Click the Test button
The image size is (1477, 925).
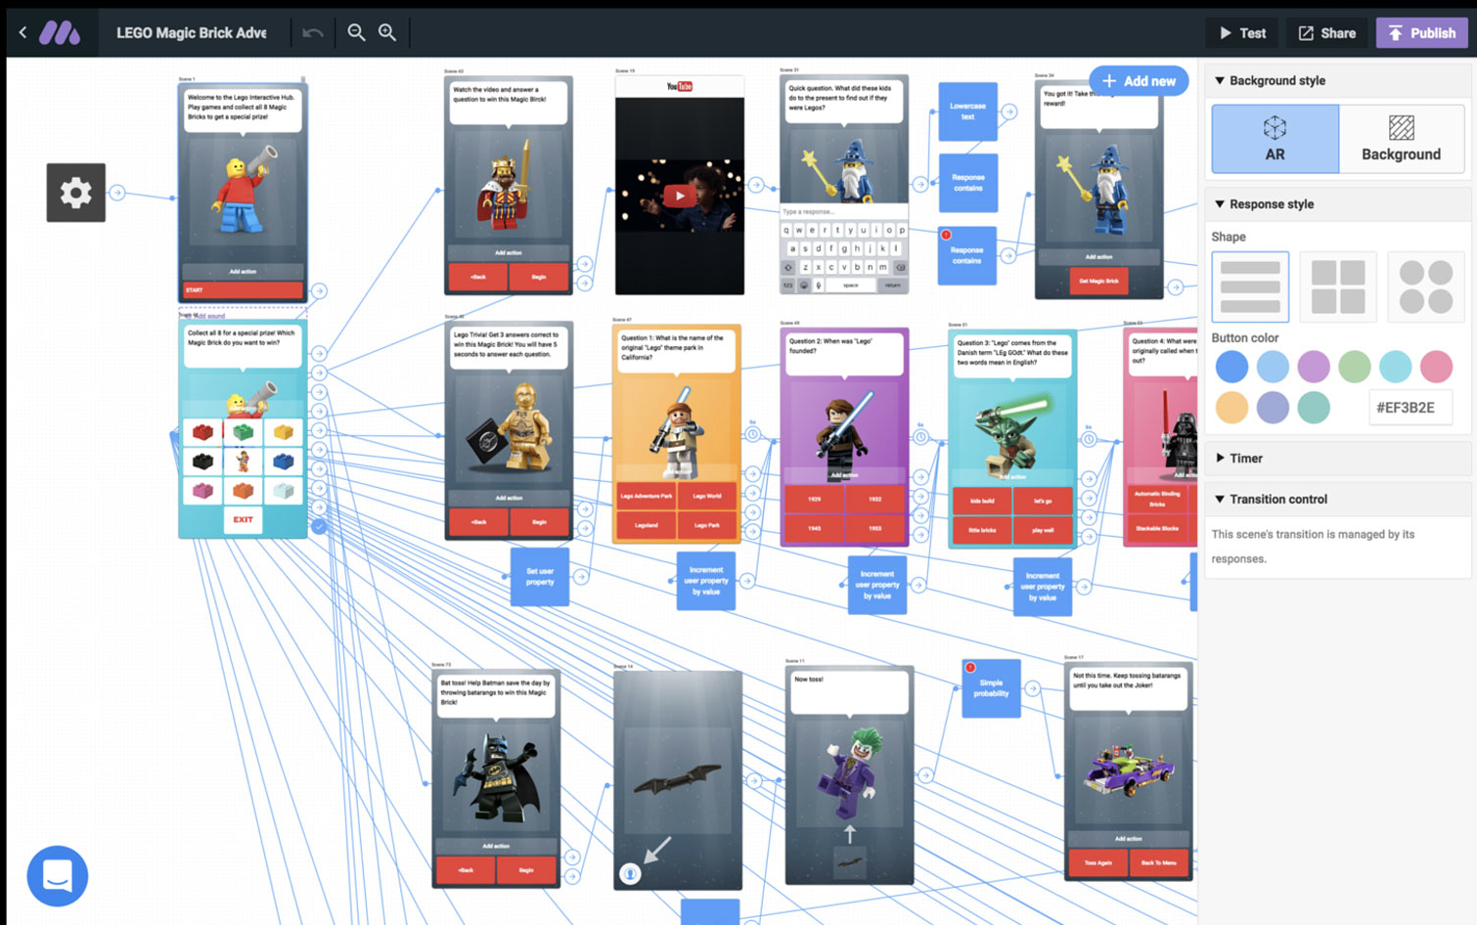pos(1242,33)
